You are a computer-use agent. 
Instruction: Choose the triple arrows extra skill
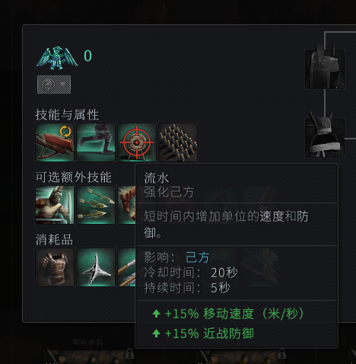pos(96,205)
